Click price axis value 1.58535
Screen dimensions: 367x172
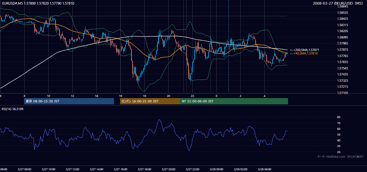tap(343, 13)
